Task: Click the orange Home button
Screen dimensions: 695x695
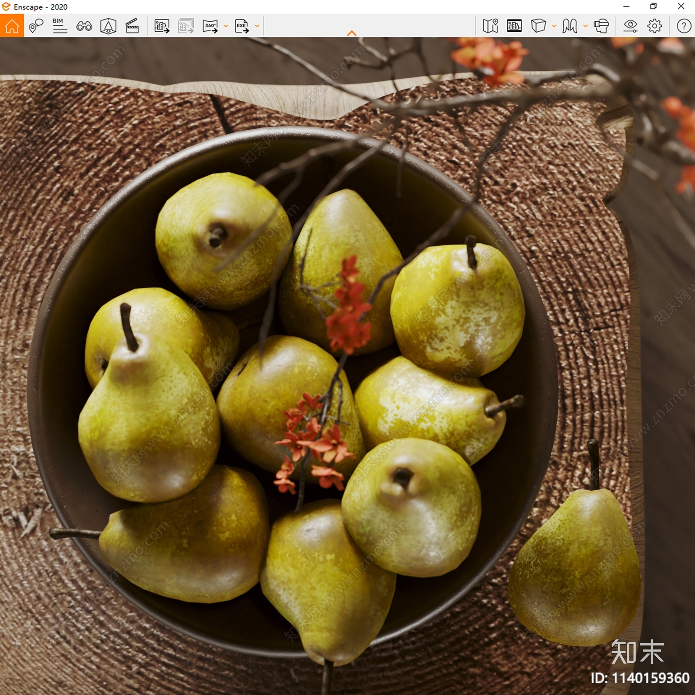Action: 12,26
